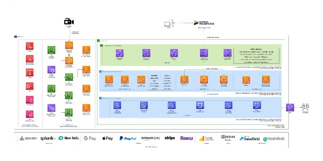Select the Application Load Balancer icon in the green tier
Screen dimensions: 323x161
point(204,53)
